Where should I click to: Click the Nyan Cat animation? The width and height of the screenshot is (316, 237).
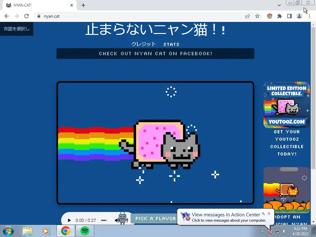pyautogui.click(x=155, y=143)
